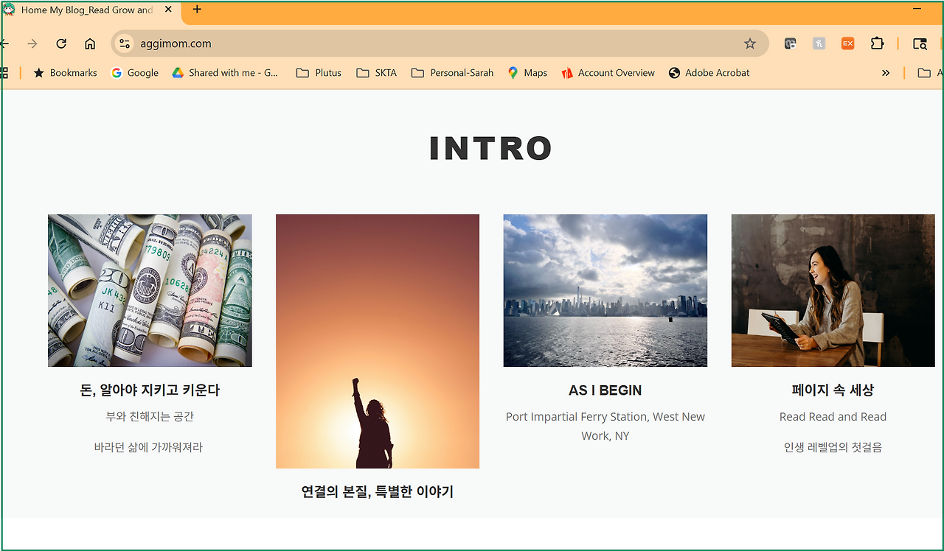Screen dimensions: 944x551
Task: Open the browser home page
Action: pyautogui.click(x=90, y=43)
